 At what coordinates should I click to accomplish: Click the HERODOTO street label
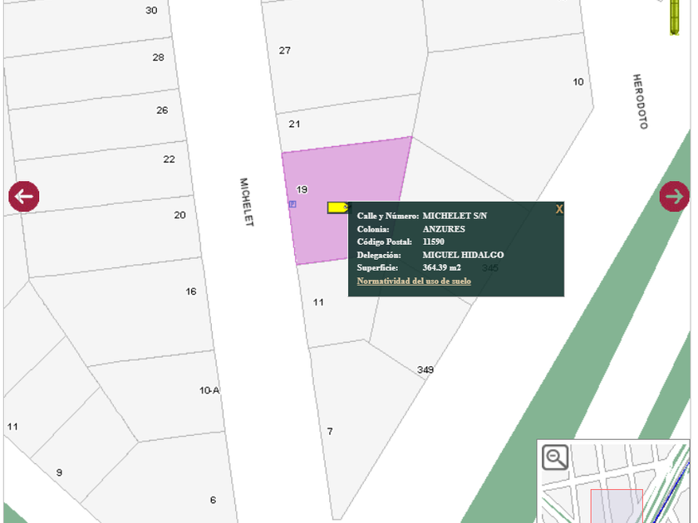coord(639,101)
